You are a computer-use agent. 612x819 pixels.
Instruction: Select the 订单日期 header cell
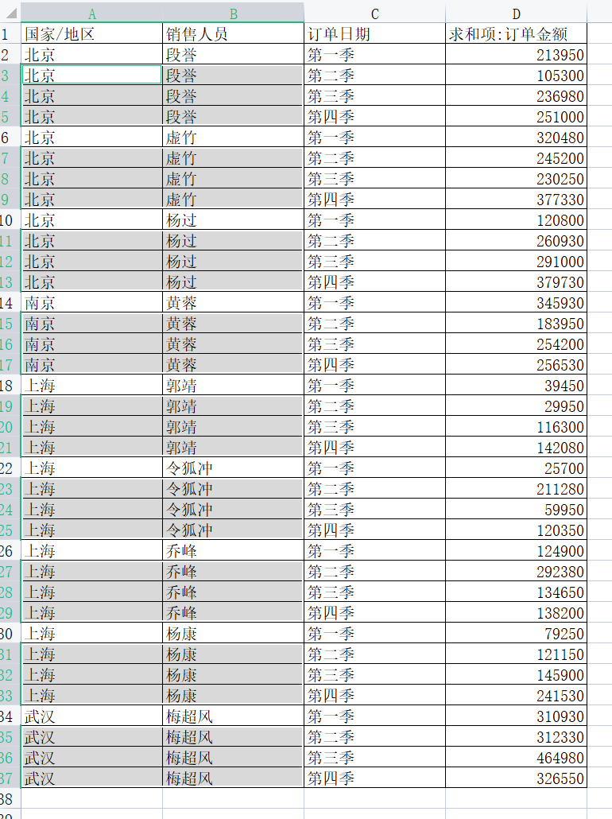374,34
